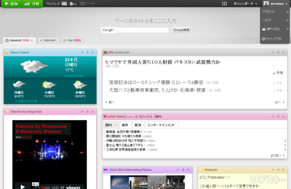Select the 海外 tab

pos(125,125)
